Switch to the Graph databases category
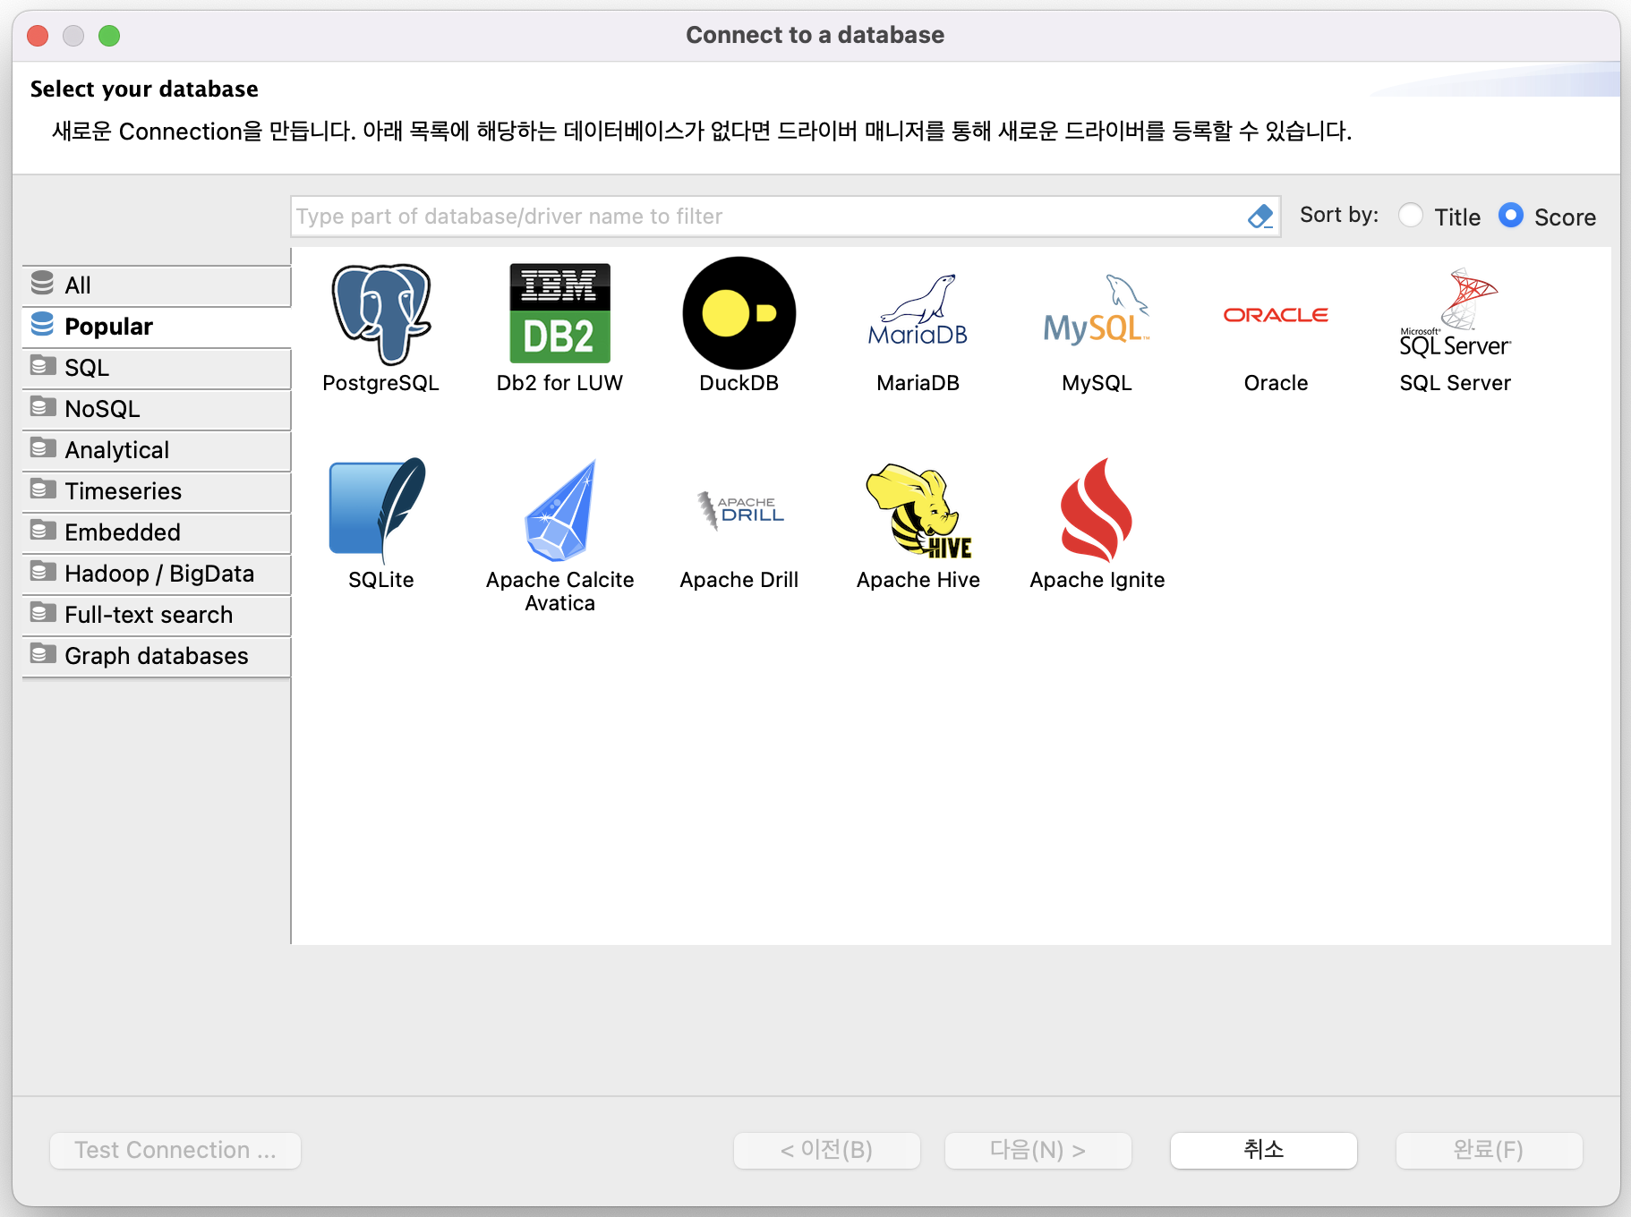Screen dimensions: 1631x1217 155,655
